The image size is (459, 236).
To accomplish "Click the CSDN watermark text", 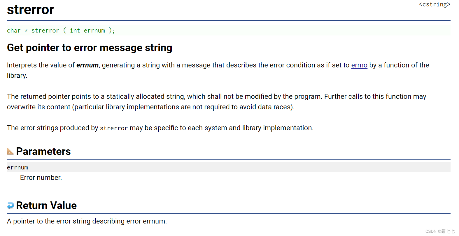I will pos(440,231).
